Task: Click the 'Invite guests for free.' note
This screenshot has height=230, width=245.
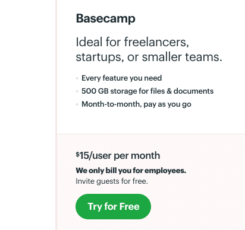Action: pyautogui.click(x=112, y=181)
